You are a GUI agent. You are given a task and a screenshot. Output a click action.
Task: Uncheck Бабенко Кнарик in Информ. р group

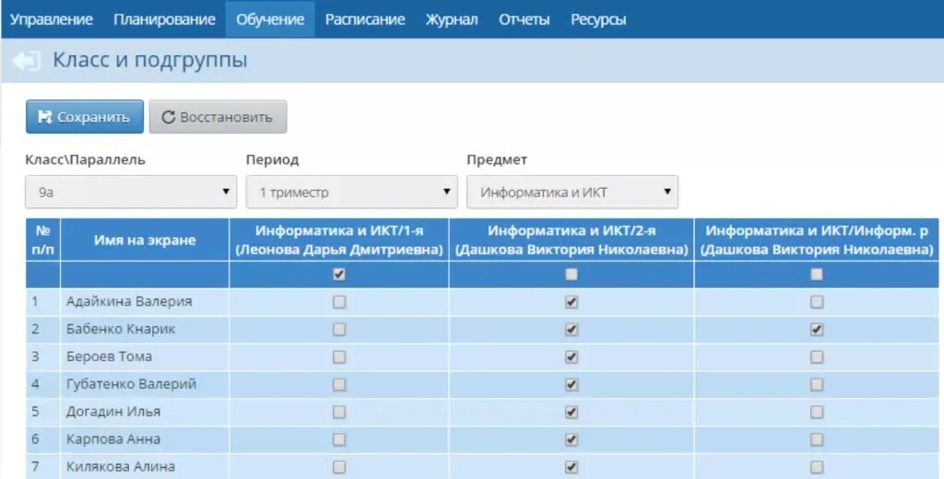817,329
